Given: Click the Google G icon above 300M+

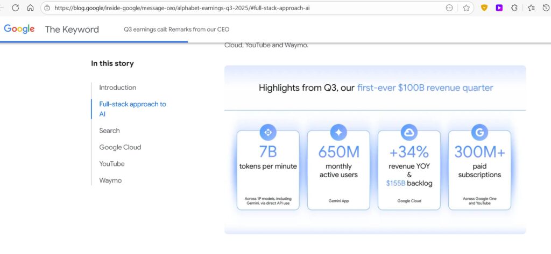Looking at the screenshot, I should [x=479, y=132].
